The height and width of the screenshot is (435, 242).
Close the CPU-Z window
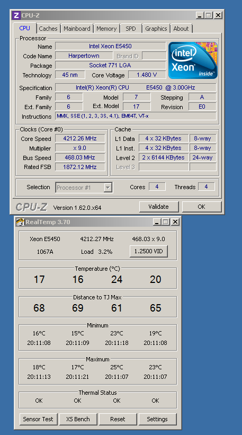point(218,15)
